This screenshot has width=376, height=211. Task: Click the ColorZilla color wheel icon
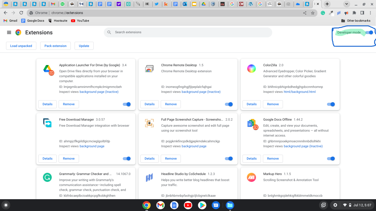point(252,69)
